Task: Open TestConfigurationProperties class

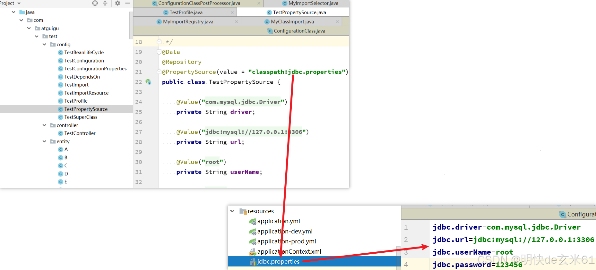Action: [x=92, y=69]
